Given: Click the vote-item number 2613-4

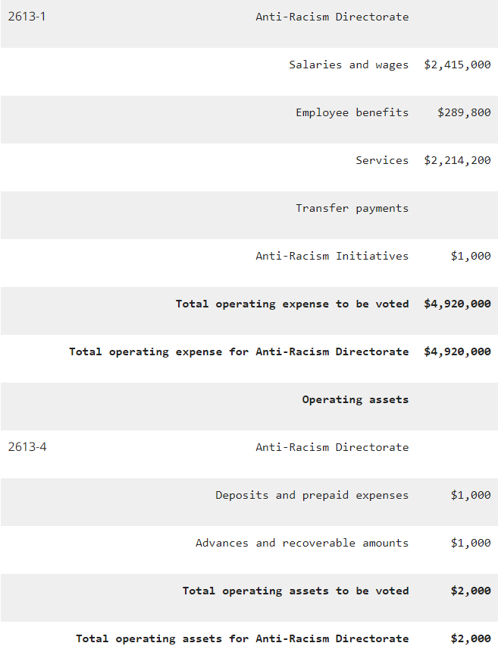Looking at the screenshot, I should point(27,447).
